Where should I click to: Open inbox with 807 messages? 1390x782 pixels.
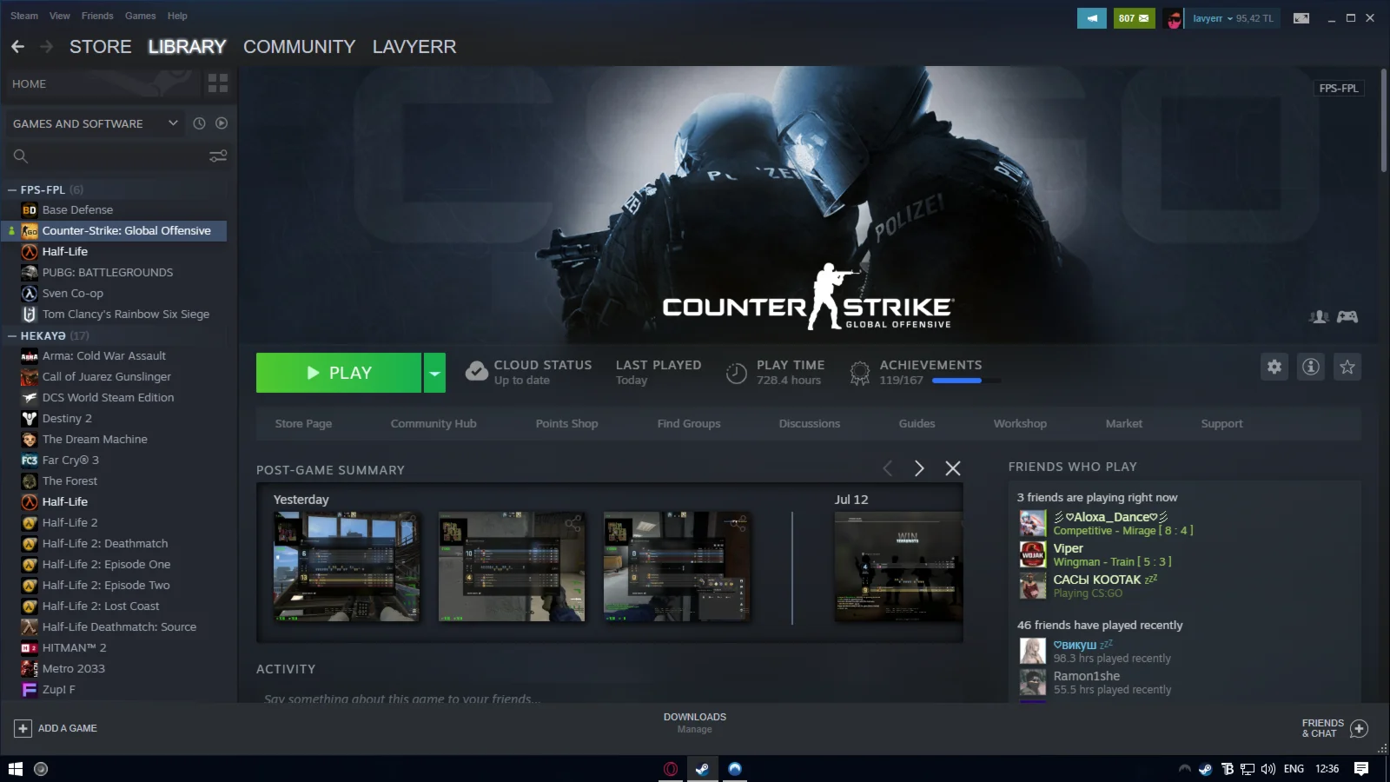click(1134, 18)
